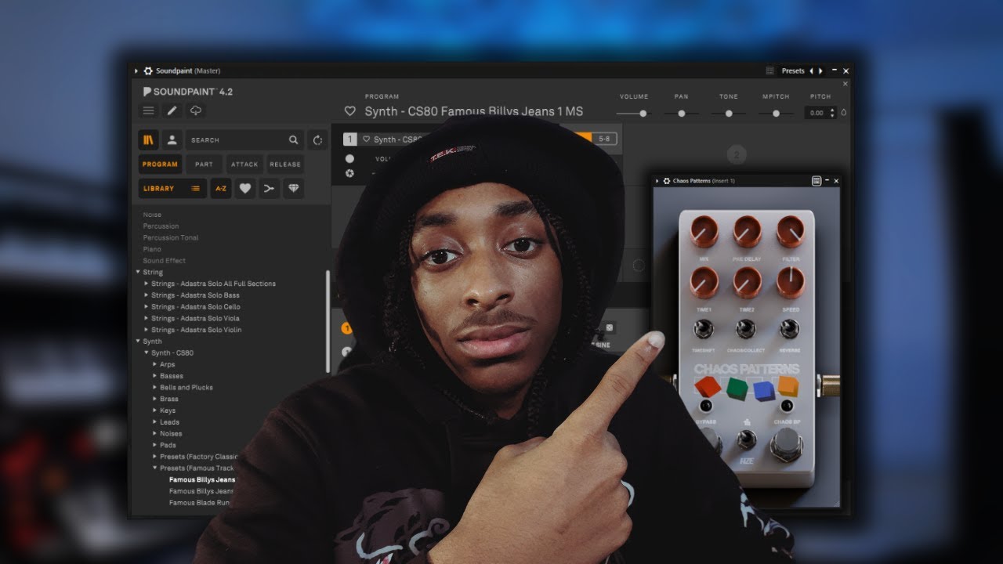Expand Strings - Adastra Solo All Full Sections
Viewport: 1003px width, 564px height.
coord(146,284)
